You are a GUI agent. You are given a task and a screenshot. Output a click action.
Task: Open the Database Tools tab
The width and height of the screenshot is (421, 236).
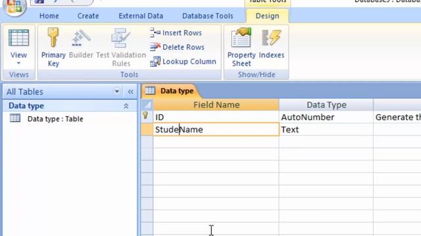click(x=208, y=16)
